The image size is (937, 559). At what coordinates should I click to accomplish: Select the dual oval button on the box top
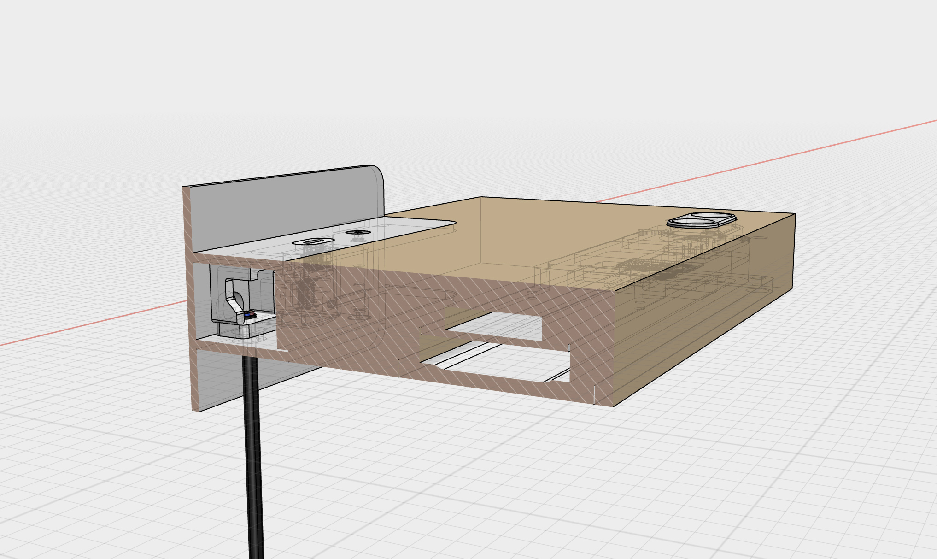click(702, 220)
